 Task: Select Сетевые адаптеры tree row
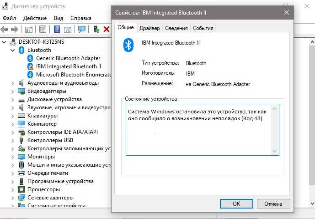coord(50,198)
